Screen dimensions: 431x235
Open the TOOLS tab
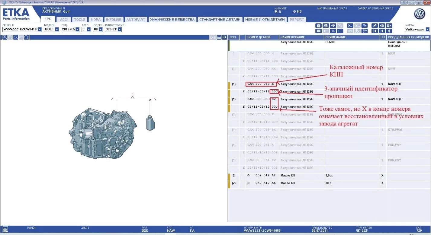pyautogui.click(x=80, y=19)
